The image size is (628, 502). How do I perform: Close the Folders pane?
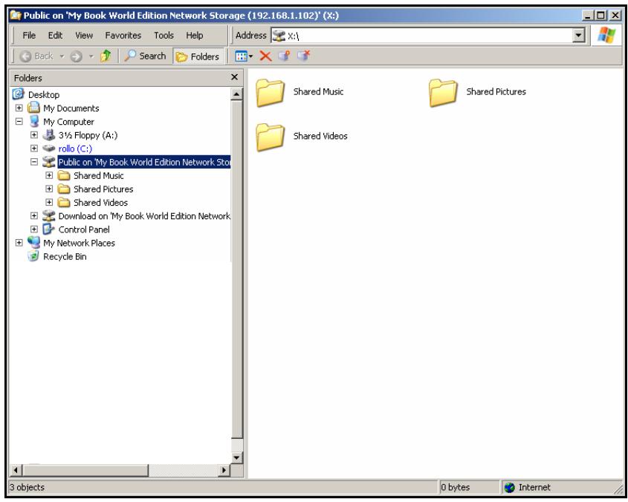pyautogui.click(x=234, y=77)
